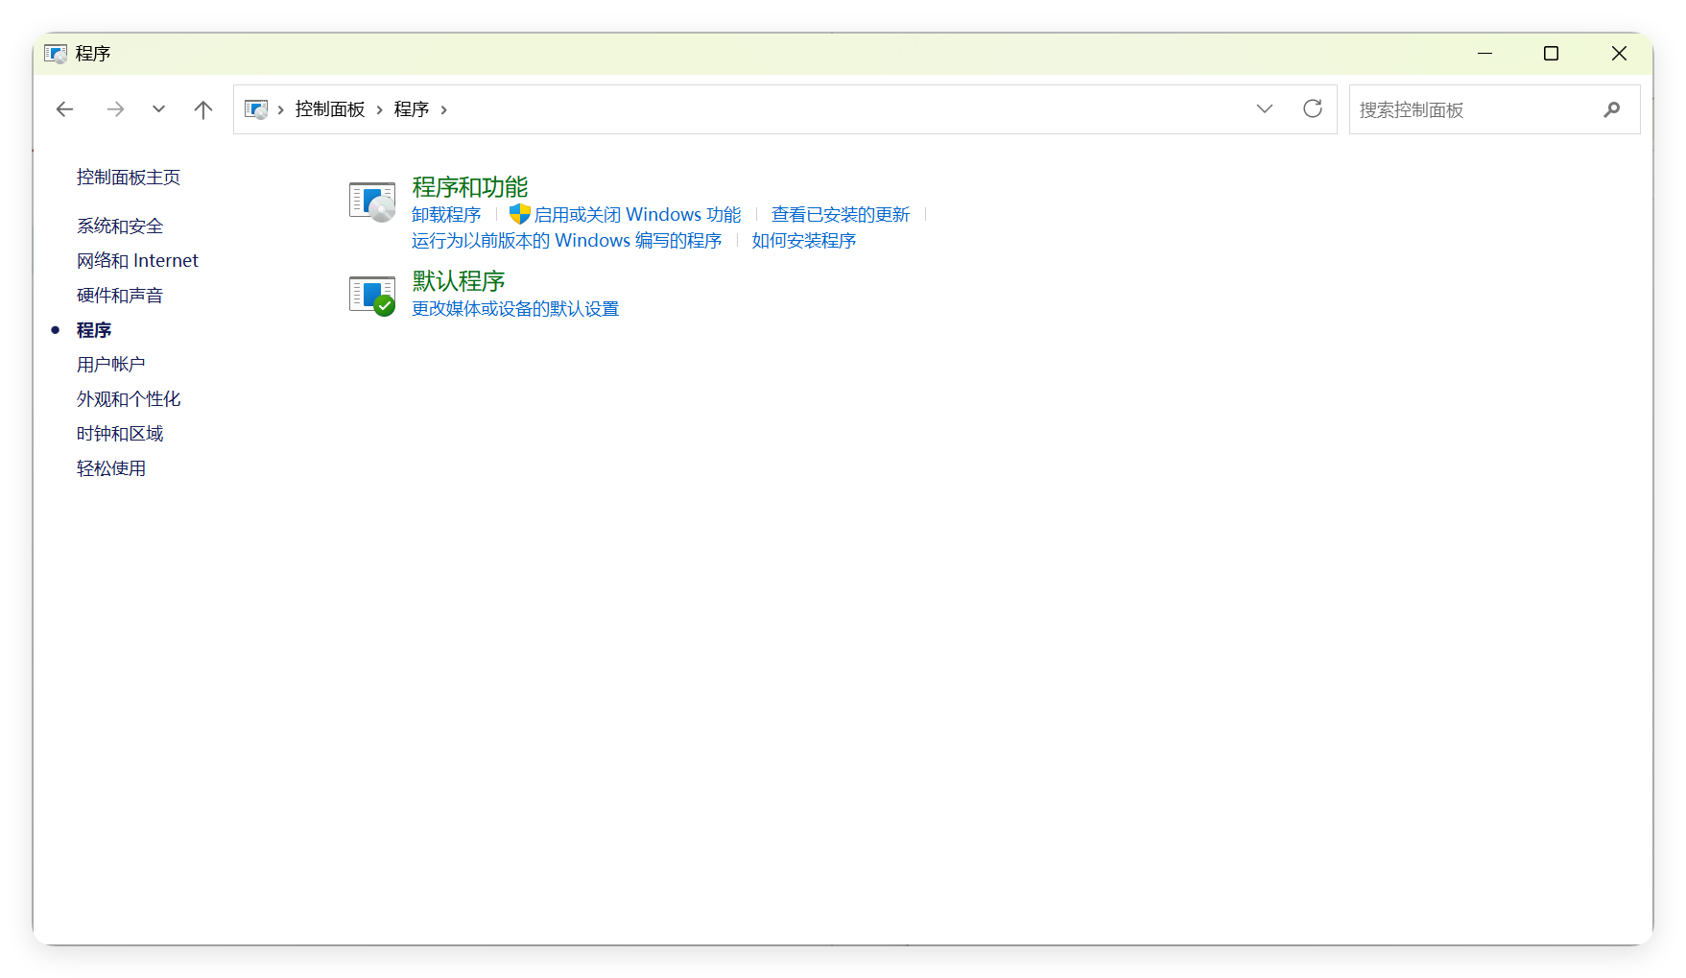This screenshot has width=1686, height=978.
Task: Click the title bar window icon
Action: [56, 54]
